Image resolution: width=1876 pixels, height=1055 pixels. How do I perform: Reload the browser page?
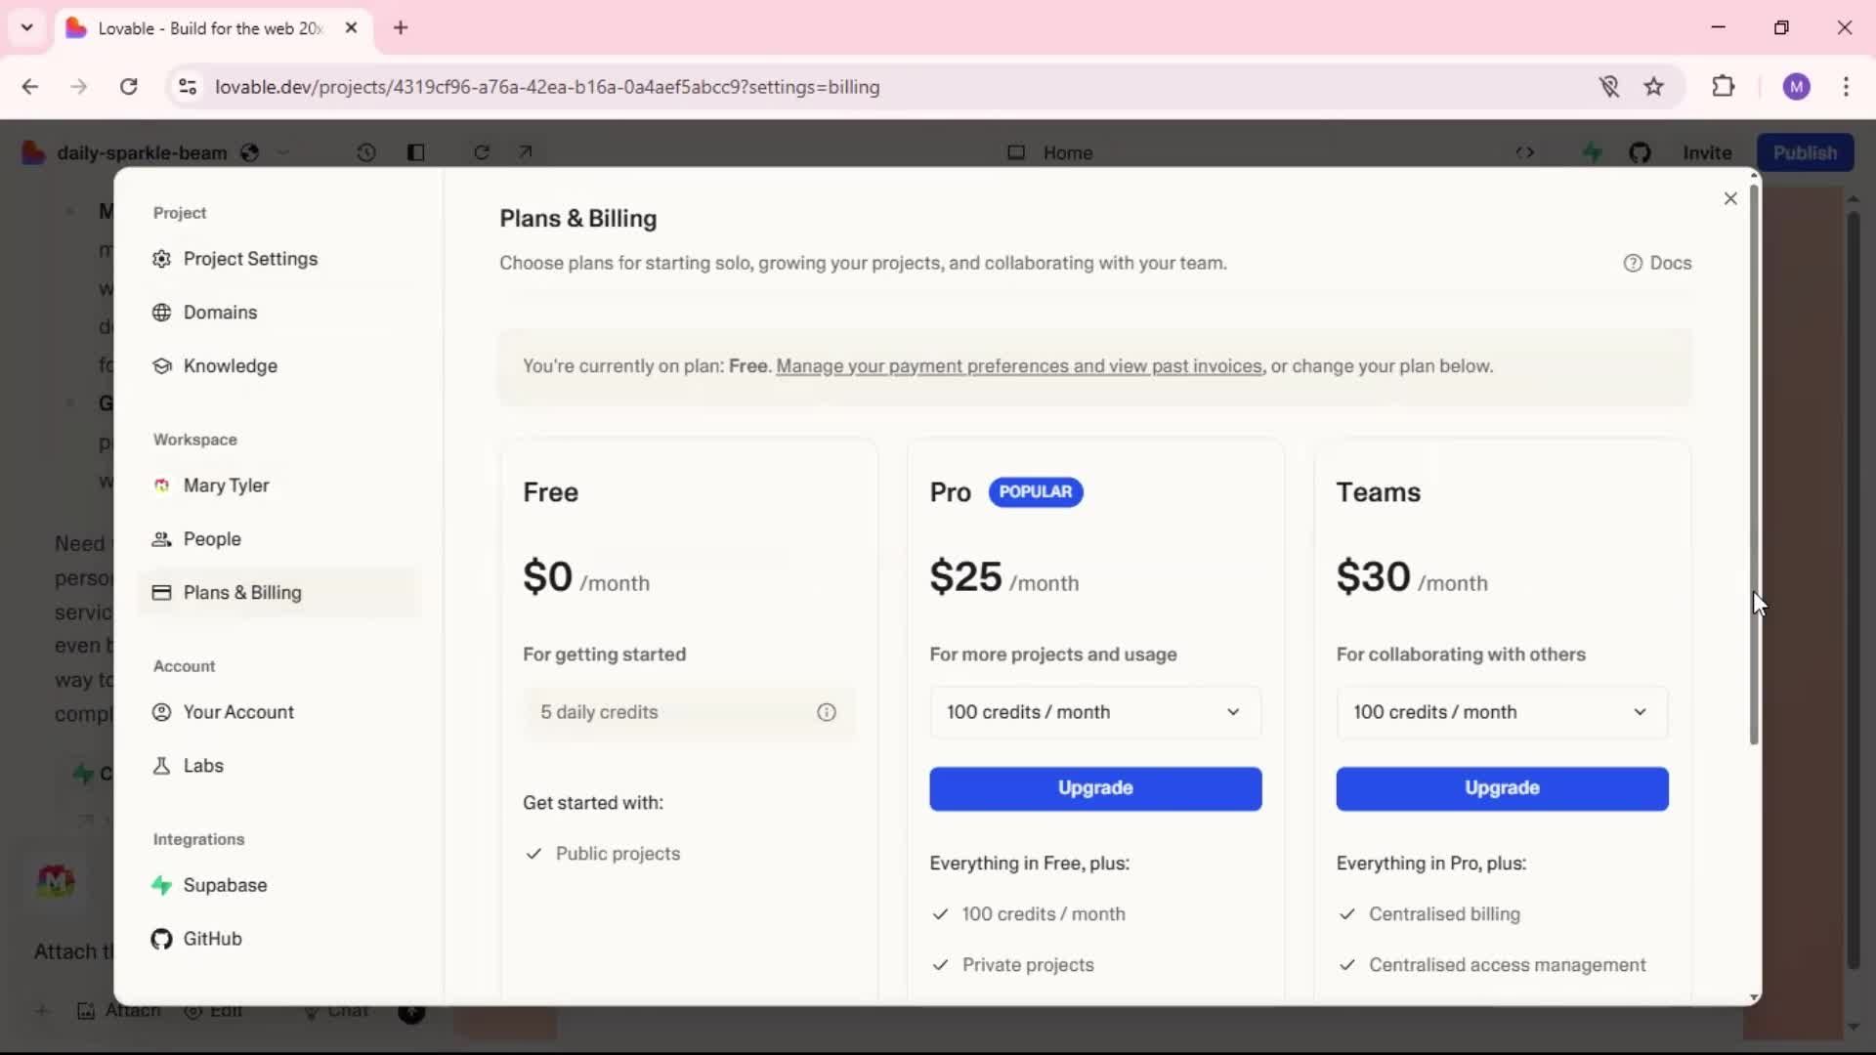pyautogui.click(x=128, y=87)
